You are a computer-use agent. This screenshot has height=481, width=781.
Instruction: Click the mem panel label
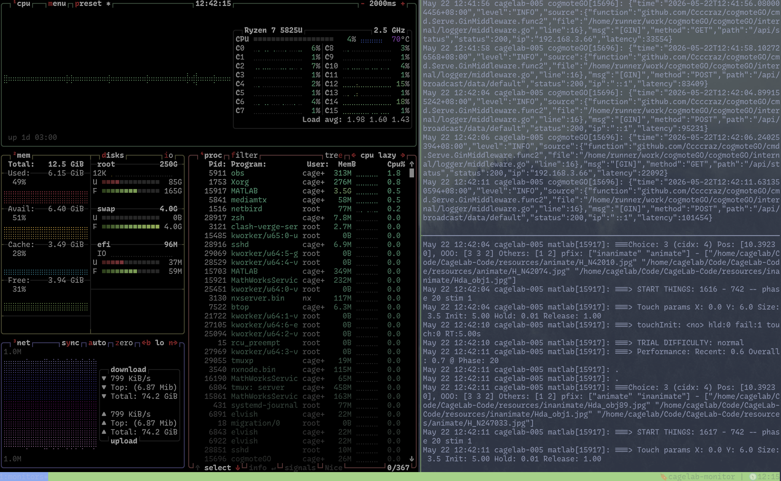[x=23, y=155]
